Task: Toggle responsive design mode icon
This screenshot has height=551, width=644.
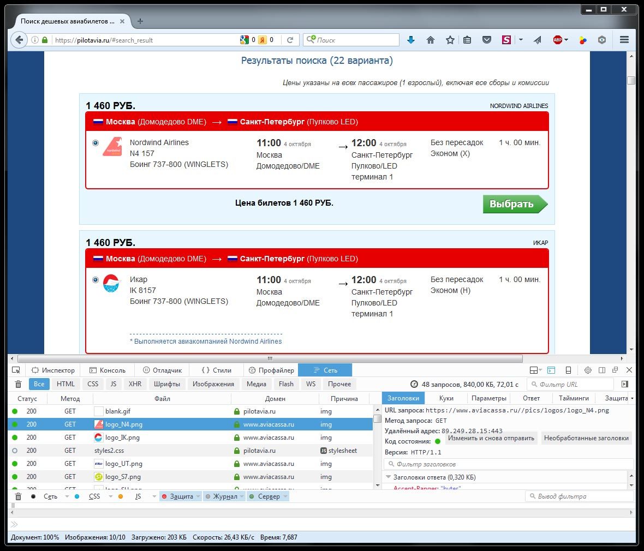Action: 569,370
